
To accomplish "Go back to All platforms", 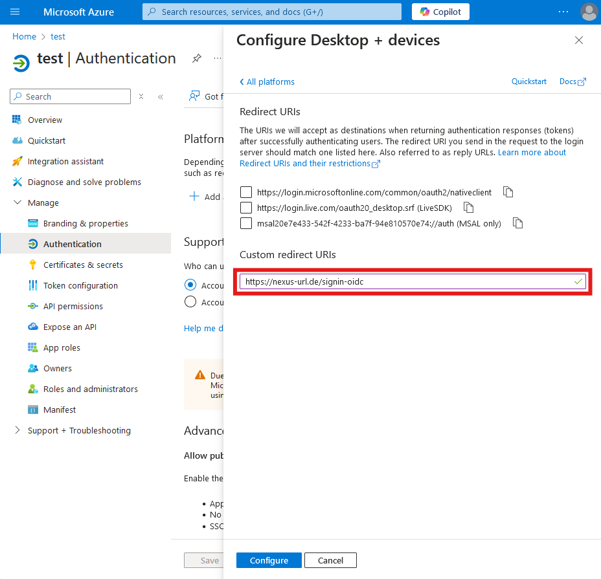I will (x=267, y=82).
